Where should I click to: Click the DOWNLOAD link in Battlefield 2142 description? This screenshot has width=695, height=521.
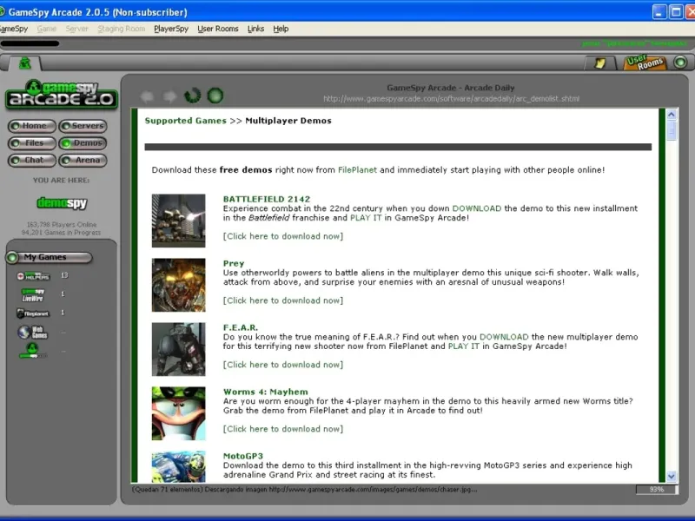point(476,208)
